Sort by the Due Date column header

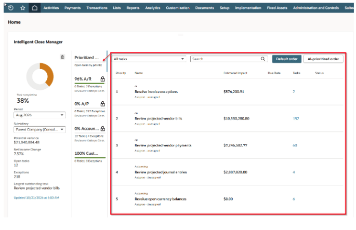[x=274, y=73]
